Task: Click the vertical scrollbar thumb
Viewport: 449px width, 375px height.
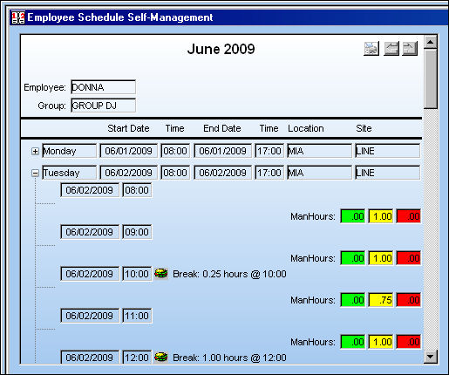Action: 431,78
